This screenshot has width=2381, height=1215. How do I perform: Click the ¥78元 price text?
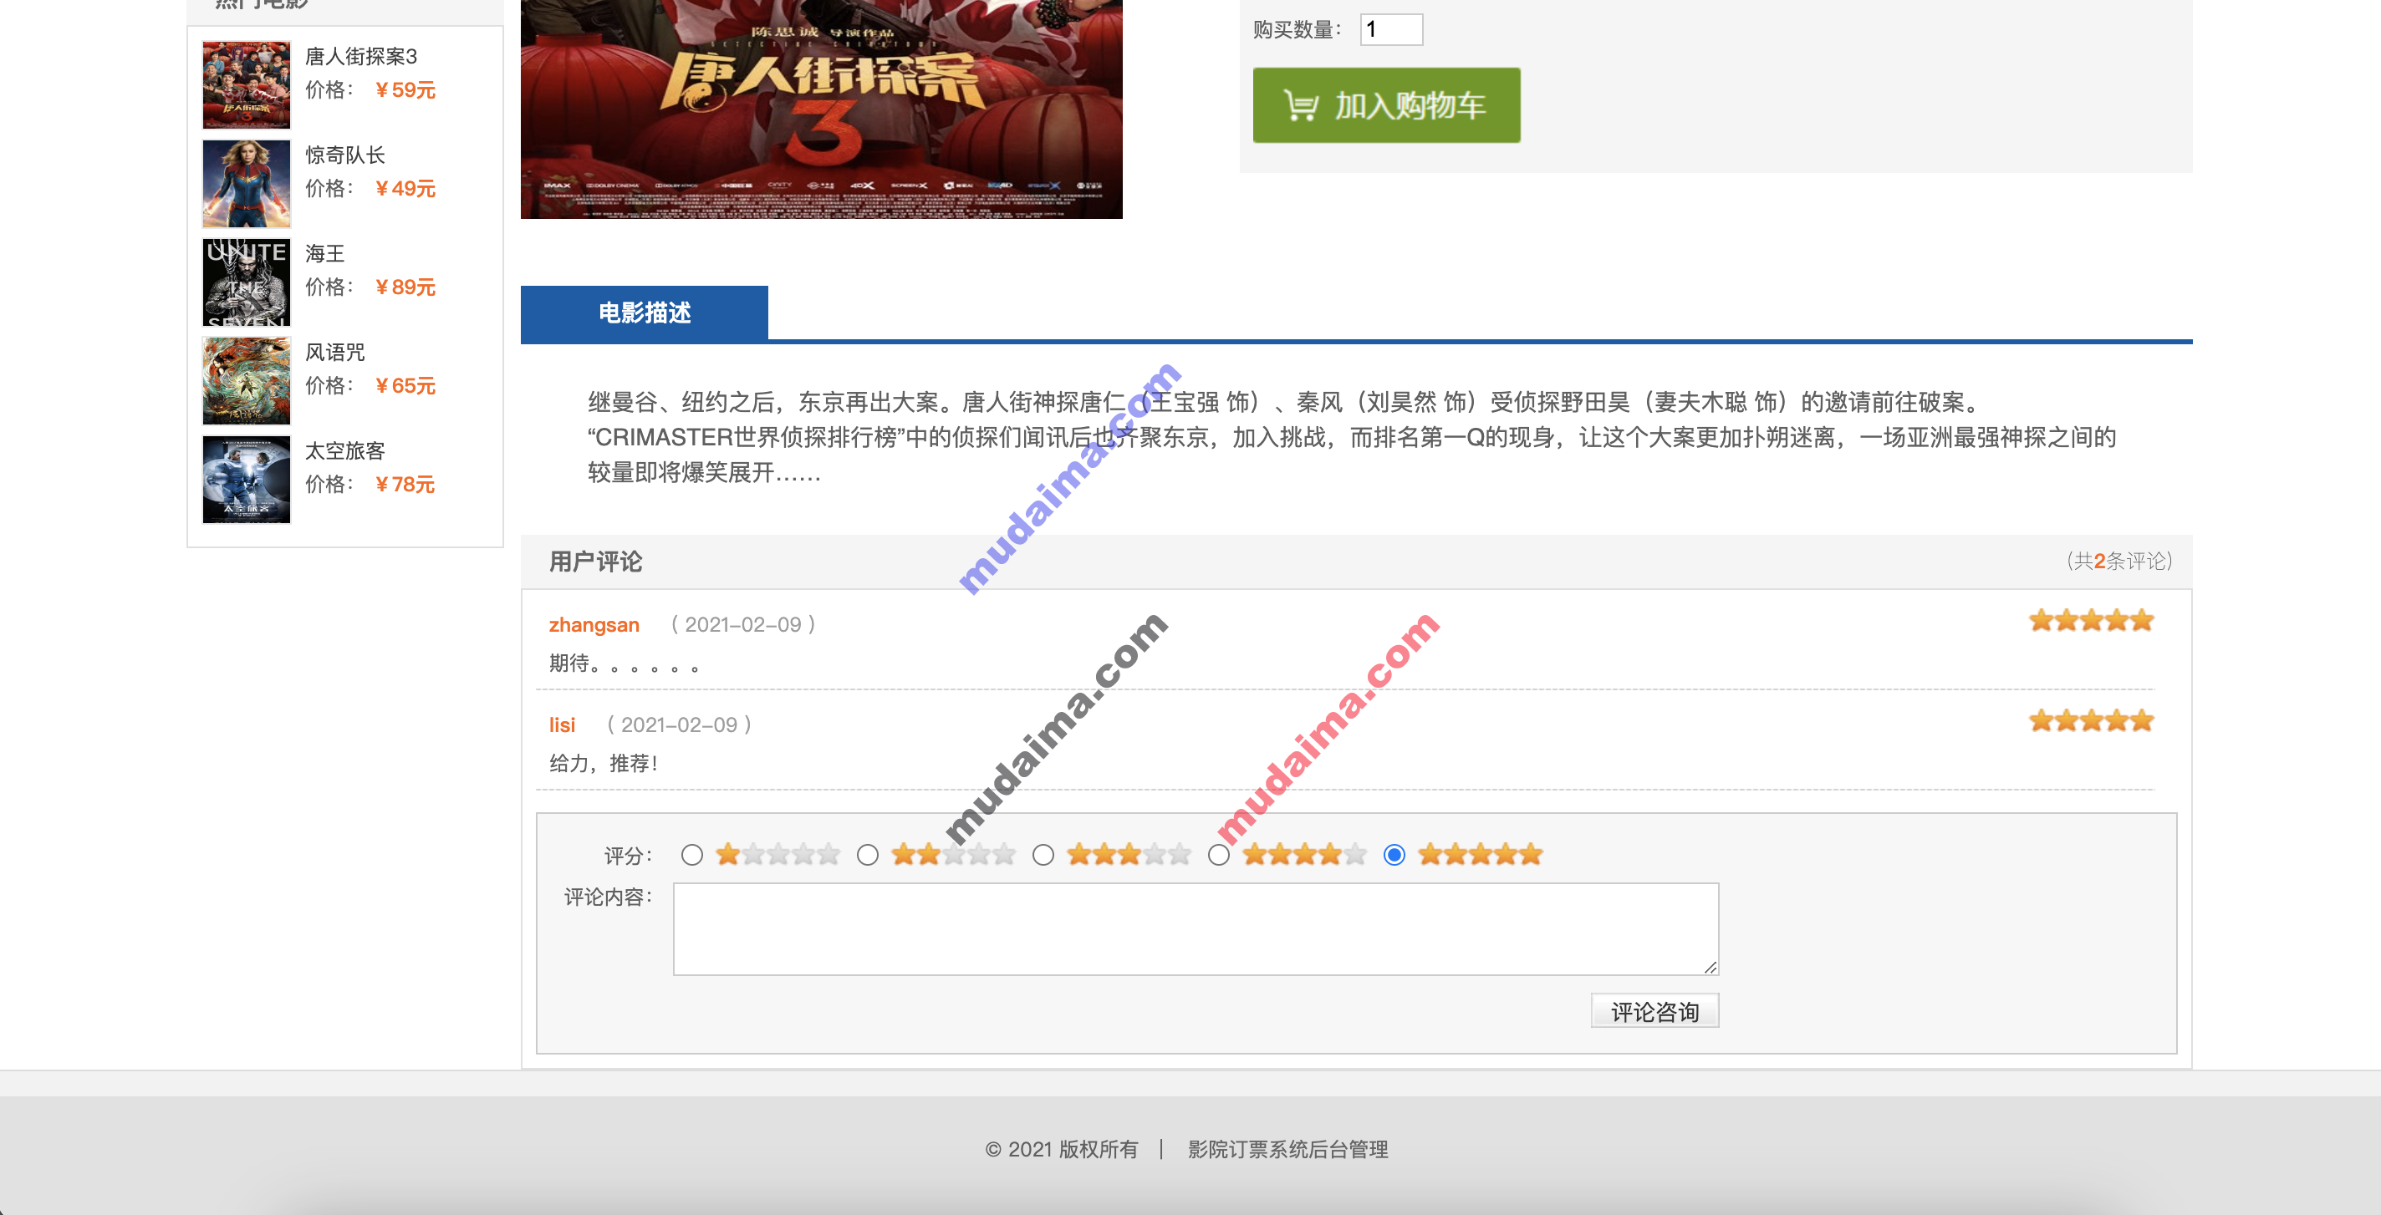click(405, 484)
